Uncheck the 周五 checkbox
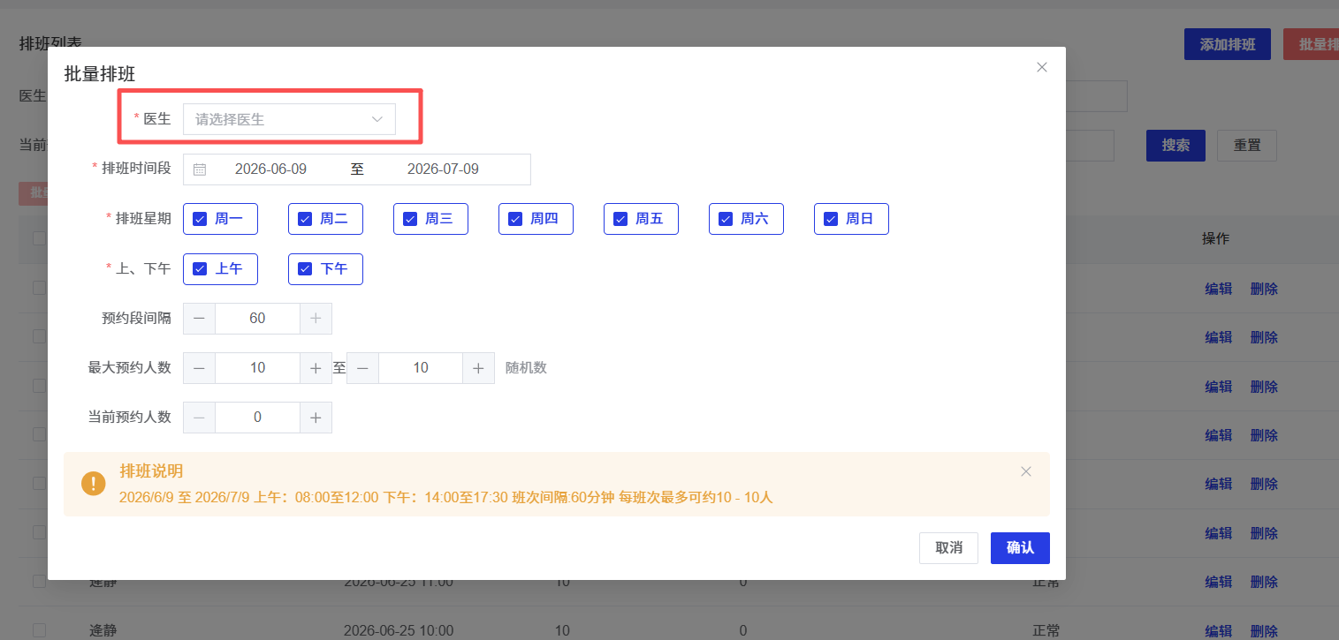 pos(620,219)
